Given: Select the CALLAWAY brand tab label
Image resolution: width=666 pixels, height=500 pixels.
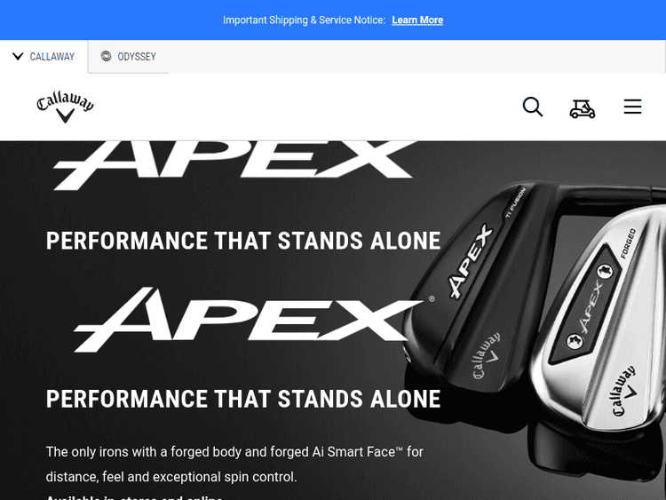Looking at the screenshot, I should (x=52, y=57).
